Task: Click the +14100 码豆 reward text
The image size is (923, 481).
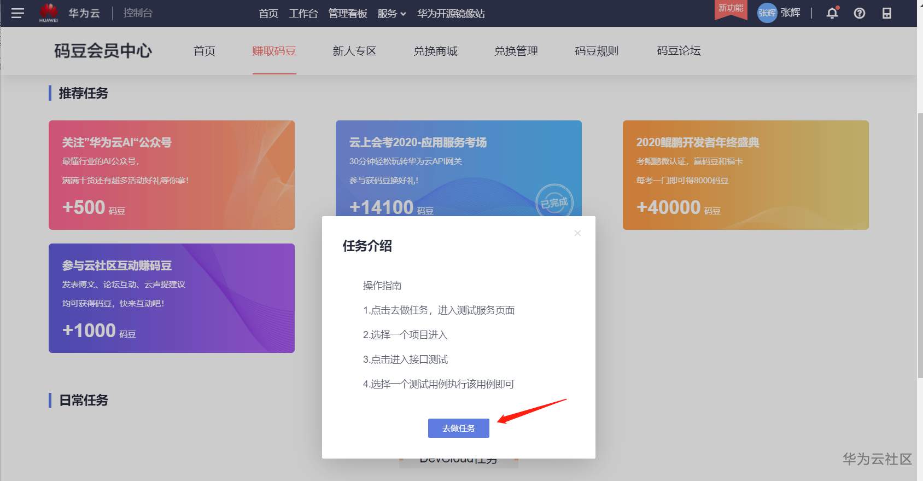Action: pos(392,207)
